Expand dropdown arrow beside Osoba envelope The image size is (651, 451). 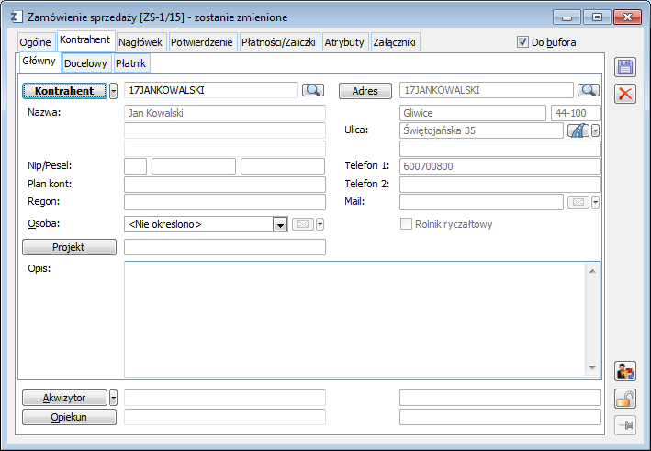click(x=320, y=224)
